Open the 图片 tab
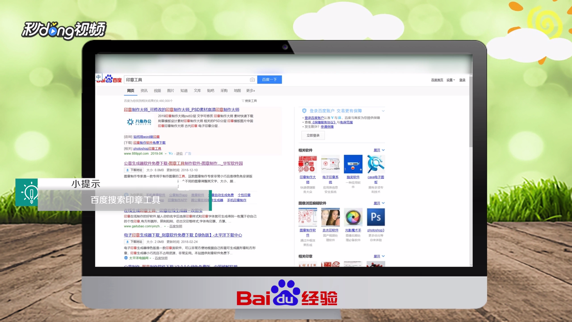The image size is (572, 322). 171,91
